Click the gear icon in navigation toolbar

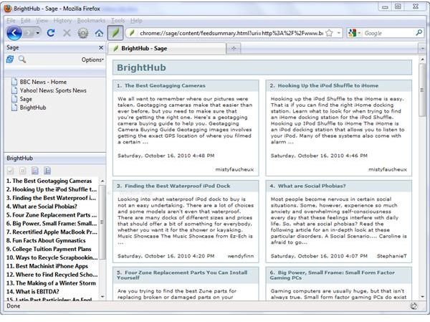83,33
